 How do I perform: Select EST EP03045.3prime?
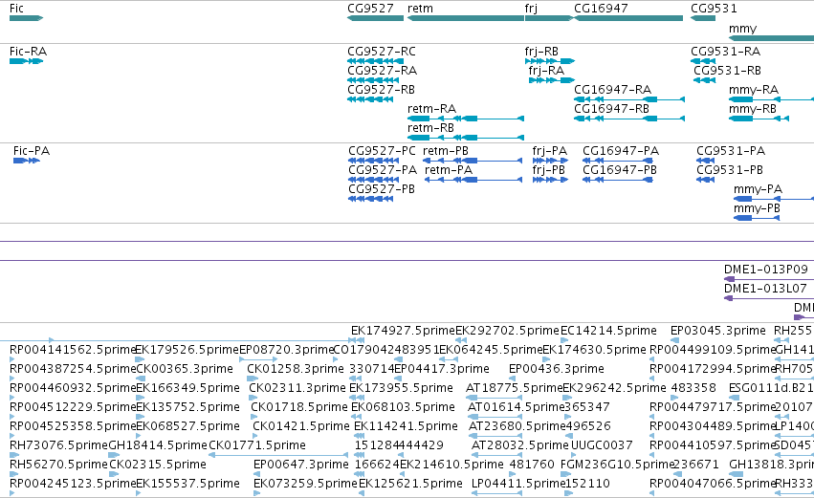718,331
